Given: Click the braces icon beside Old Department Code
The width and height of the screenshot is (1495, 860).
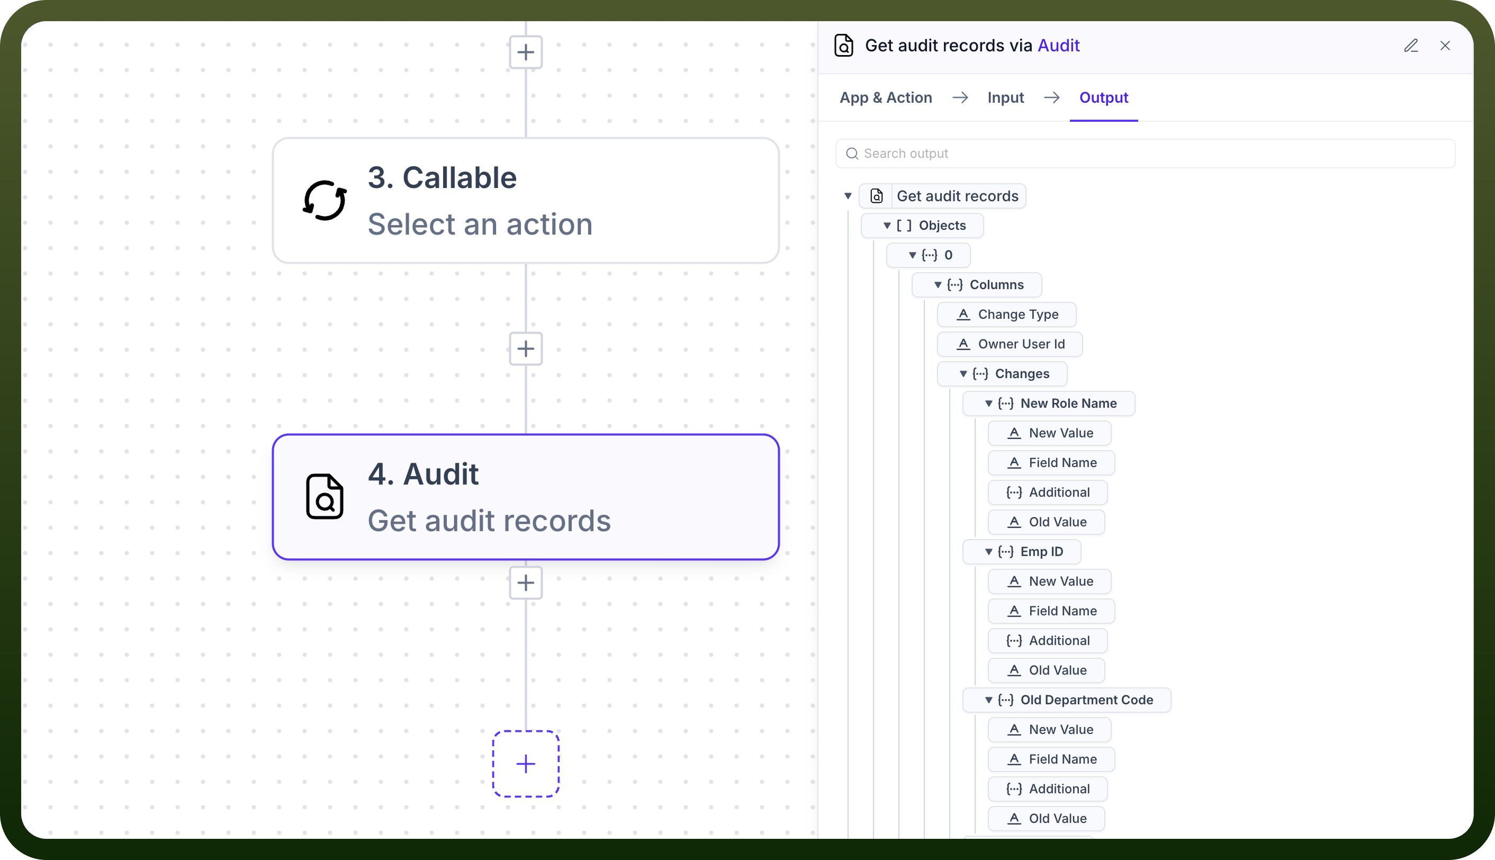Looking at the screenshot, I should pos(1005,700).
